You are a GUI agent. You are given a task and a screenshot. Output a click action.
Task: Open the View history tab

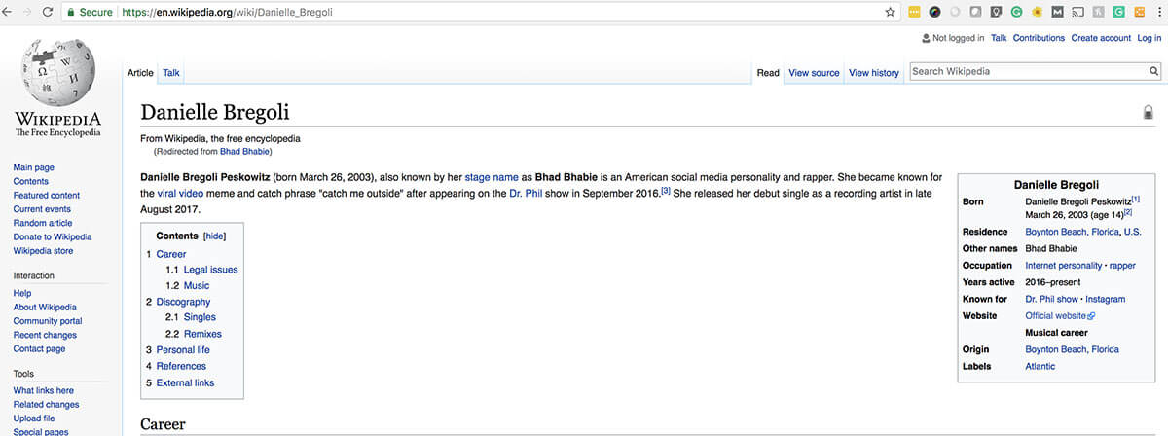click(874, 73)
